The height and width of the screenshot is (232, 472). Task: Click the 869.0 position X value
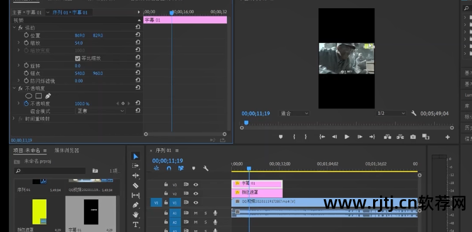coord(80,35)
